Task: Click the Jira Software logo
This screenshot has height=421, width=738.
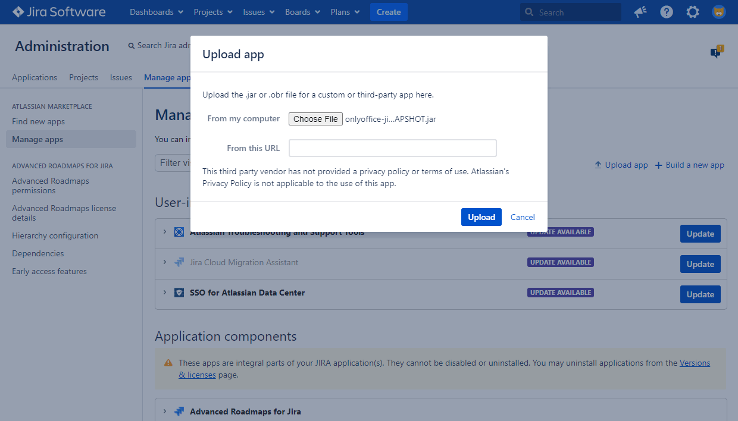Action: 59,12
